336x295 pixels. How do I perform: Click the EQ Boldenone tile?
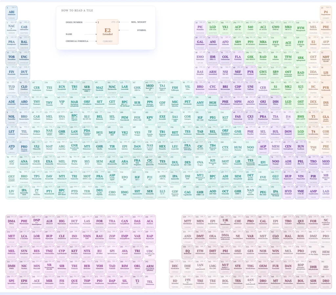point(187,252)
